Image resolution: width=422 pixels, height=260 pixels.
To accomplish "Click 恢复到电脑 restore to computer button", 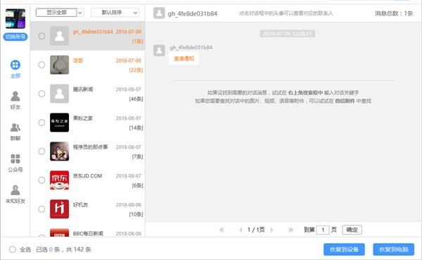I will (x=393, y=249).
